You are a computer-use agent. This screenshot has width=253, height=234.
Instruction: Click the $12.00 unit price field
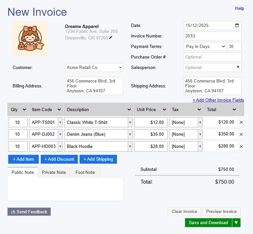point(151,122)
